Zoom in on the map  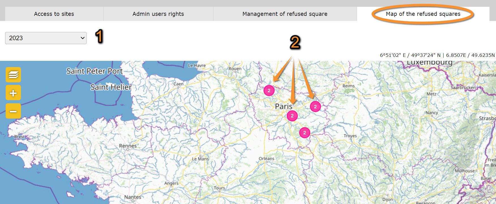pos(13,93)
